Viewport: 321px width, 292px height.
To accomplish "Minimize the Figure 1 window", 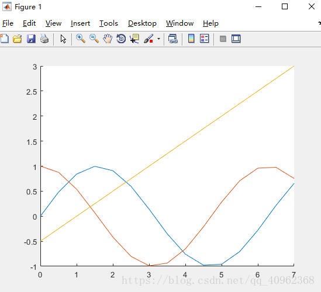I will tap(258, 7).
